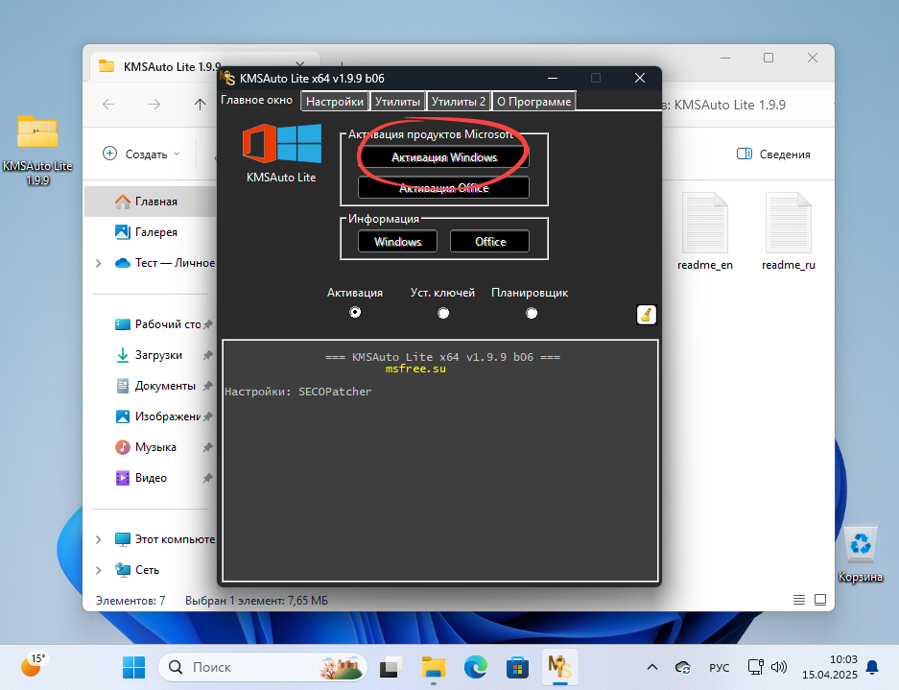Click the Office information button
This screenshot has height=690, width=899.
489,241
